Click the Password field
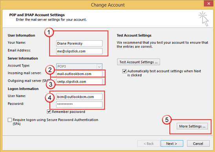 [79, 105]
